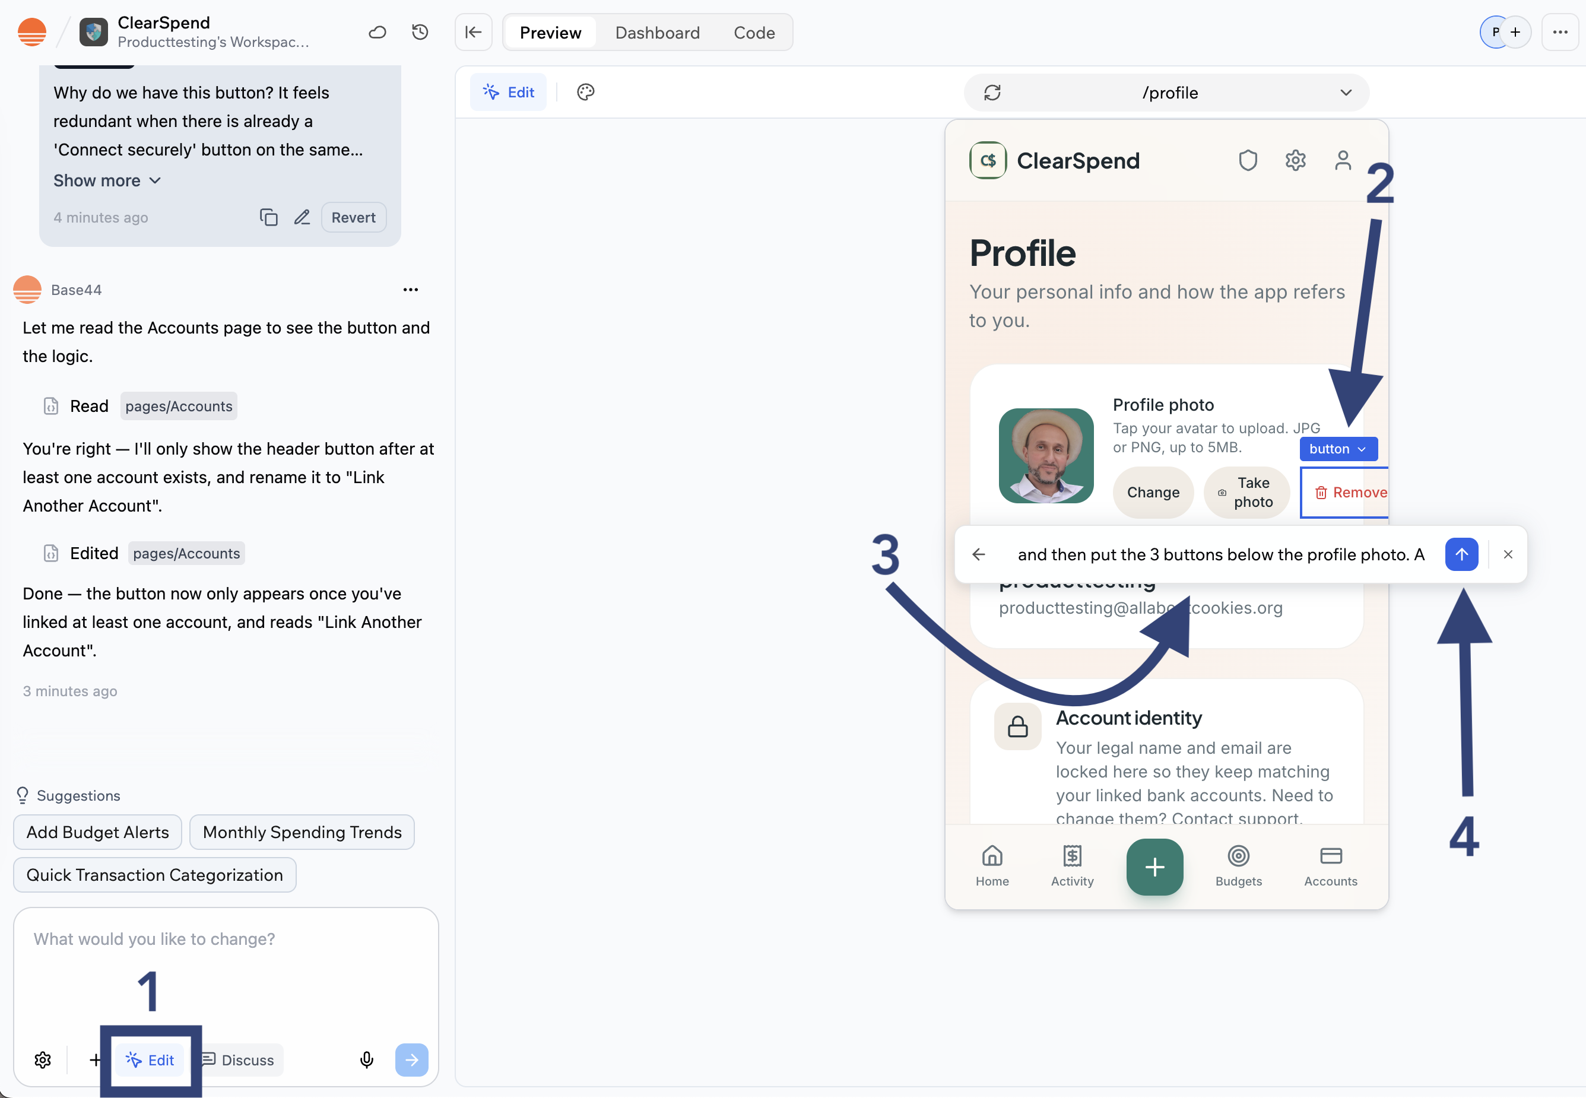Click the Remove photo button
The image size is (1586, 1098).
click(1344, 493)
